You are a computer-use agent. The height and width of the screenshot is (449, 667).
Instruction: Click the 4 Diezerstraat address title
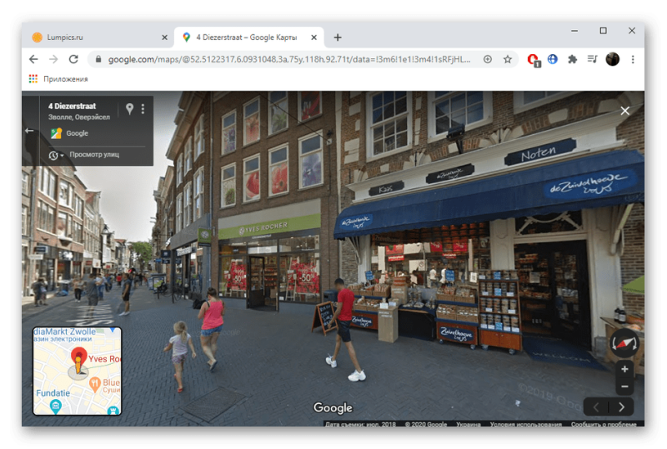tap(72, 106)
